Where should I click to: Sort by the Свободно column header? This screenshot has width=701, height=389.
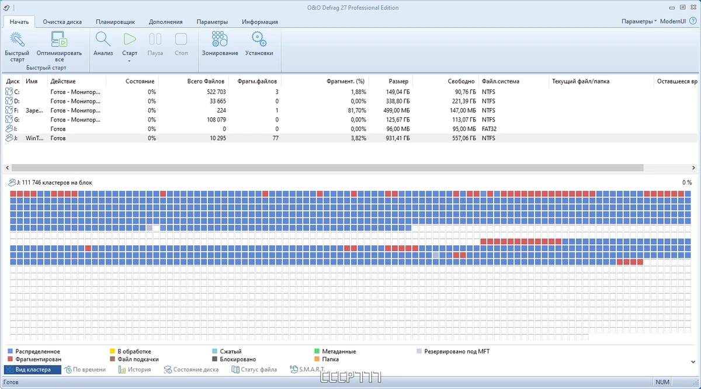pyautogui.click(x=461, y=81)
